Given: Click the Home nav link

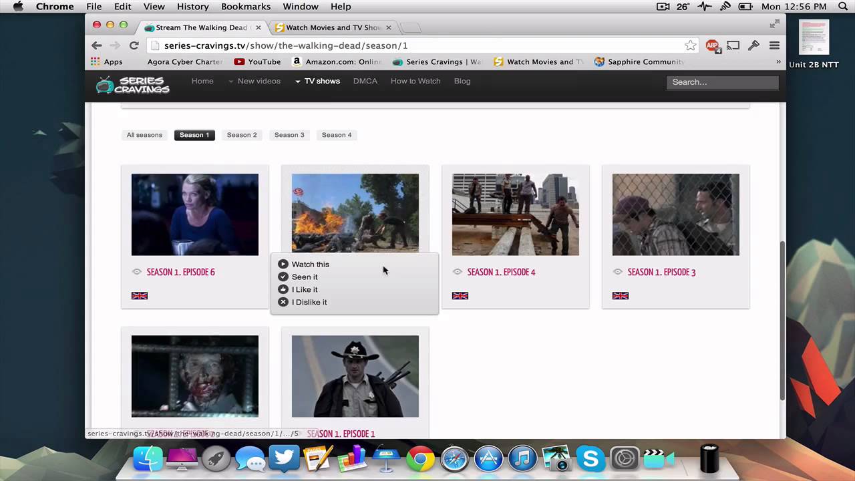Looking at the screenshot, I should coord(202,81).
